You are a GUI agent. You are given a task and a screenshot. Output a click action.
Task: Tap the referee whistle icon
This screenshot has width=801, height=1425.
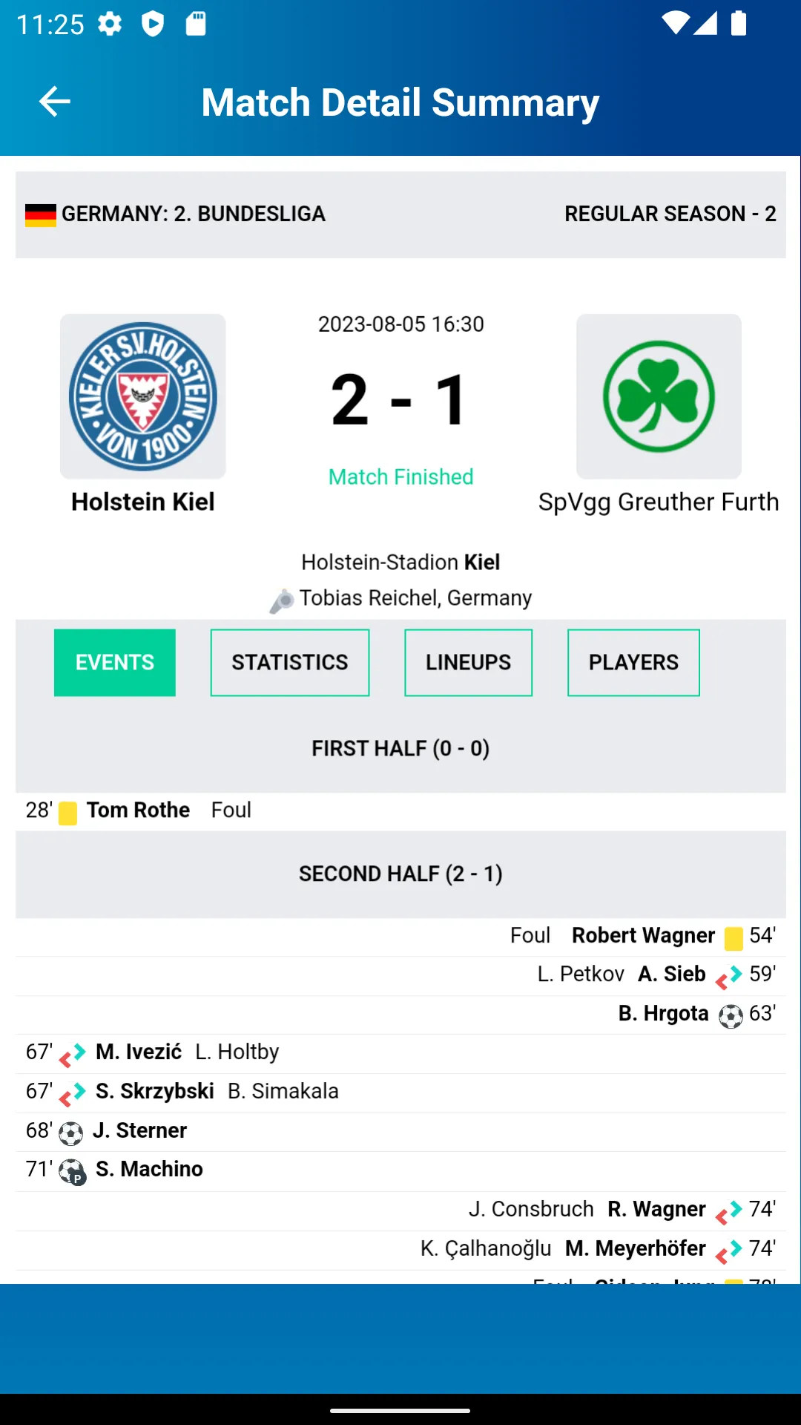point(282,600)
